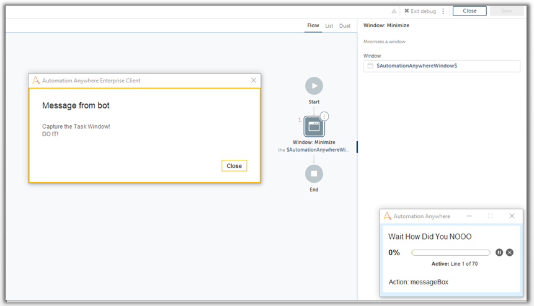Switch to the Flow view tab
Image resolution: width=534 pixels, height=306 pixels.
coord(313,25)
